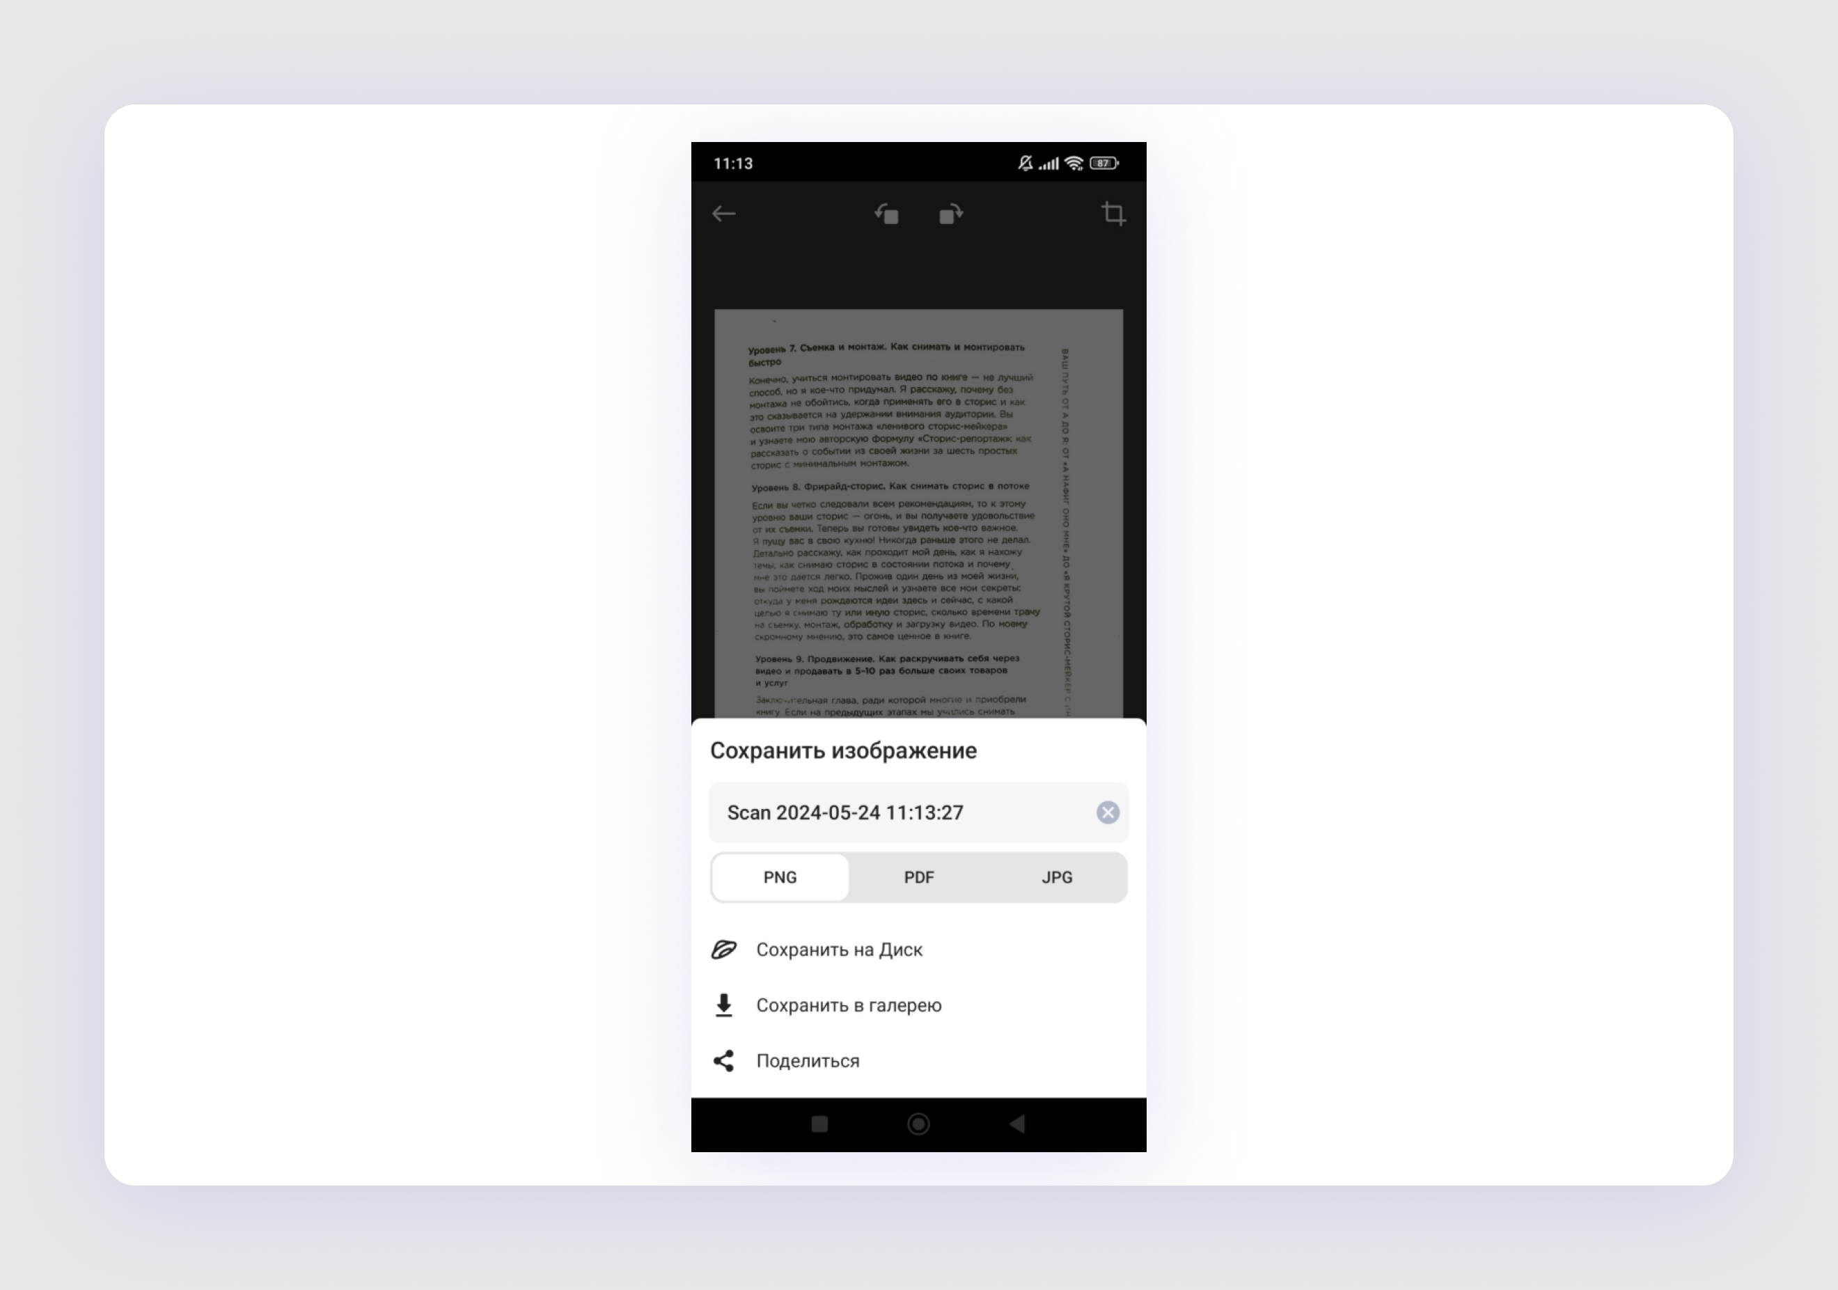Select the crop tool icon

pyautogui.click(x=1113, y=214)
